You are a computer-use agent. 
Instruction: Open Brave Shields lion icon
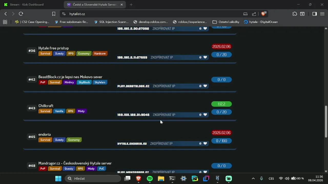[263, 14]
